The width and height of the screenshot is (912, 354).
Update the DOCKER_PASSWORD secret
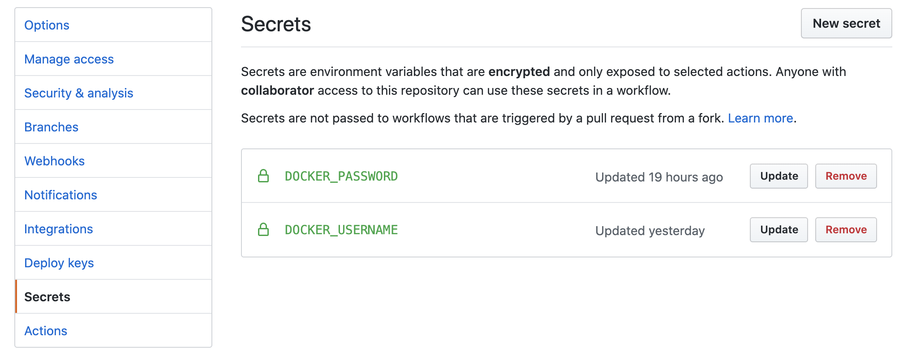coord(779,176)
